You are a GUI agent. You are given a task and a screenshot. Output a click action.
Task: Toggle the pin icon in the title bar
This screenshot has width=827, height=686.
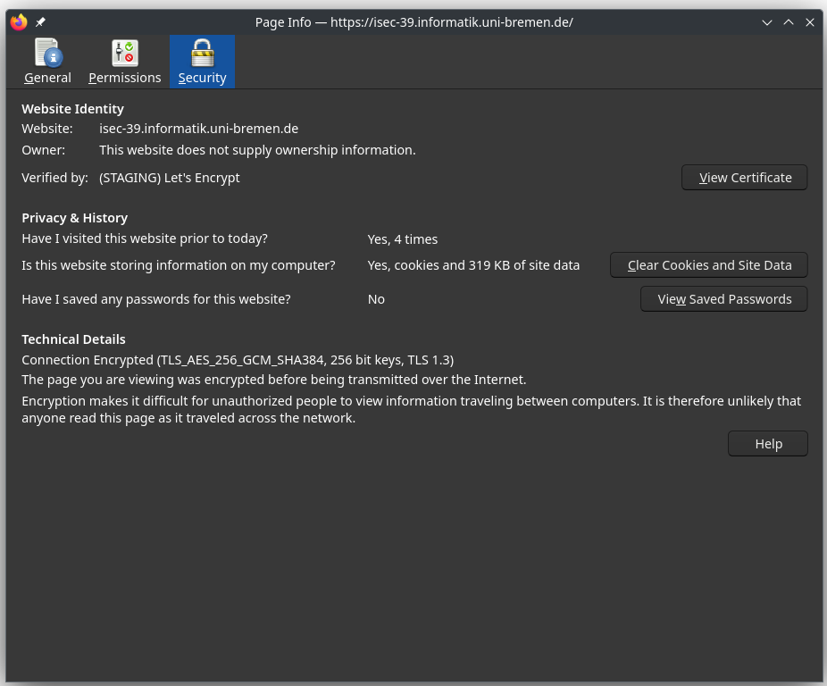coord(40,22)
